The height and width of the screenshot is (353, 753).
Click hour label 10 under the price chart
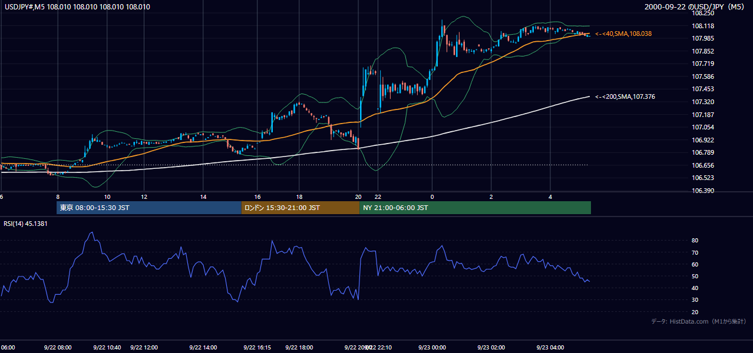pos(107,197)
